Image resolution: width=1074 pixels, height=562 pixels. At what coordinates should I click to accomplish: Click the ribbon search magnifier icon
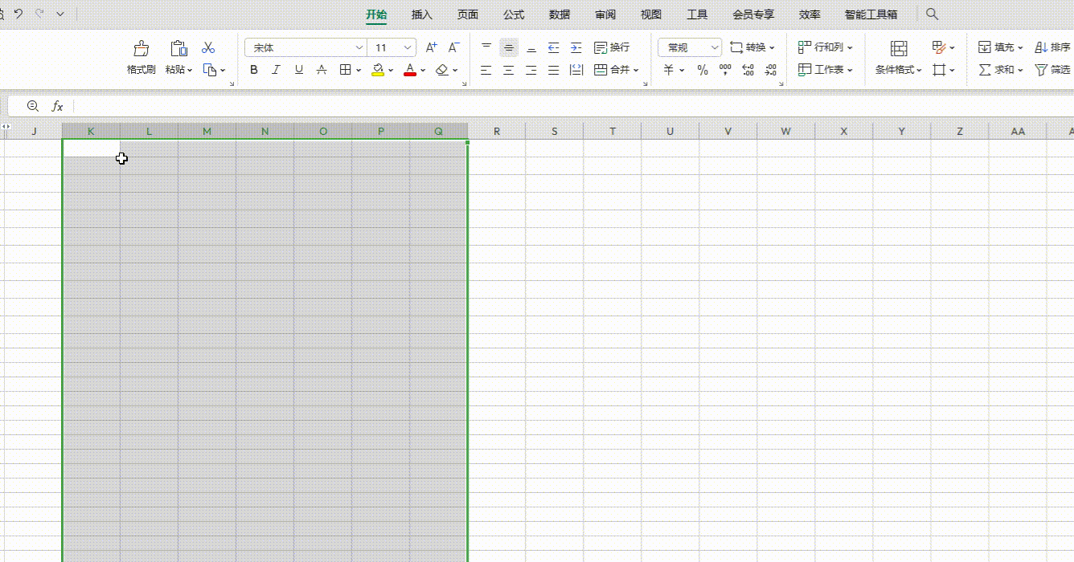click(933, 14)
